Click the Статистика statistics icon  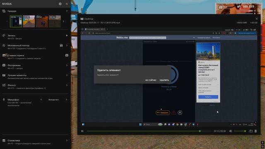pos(4,141)
